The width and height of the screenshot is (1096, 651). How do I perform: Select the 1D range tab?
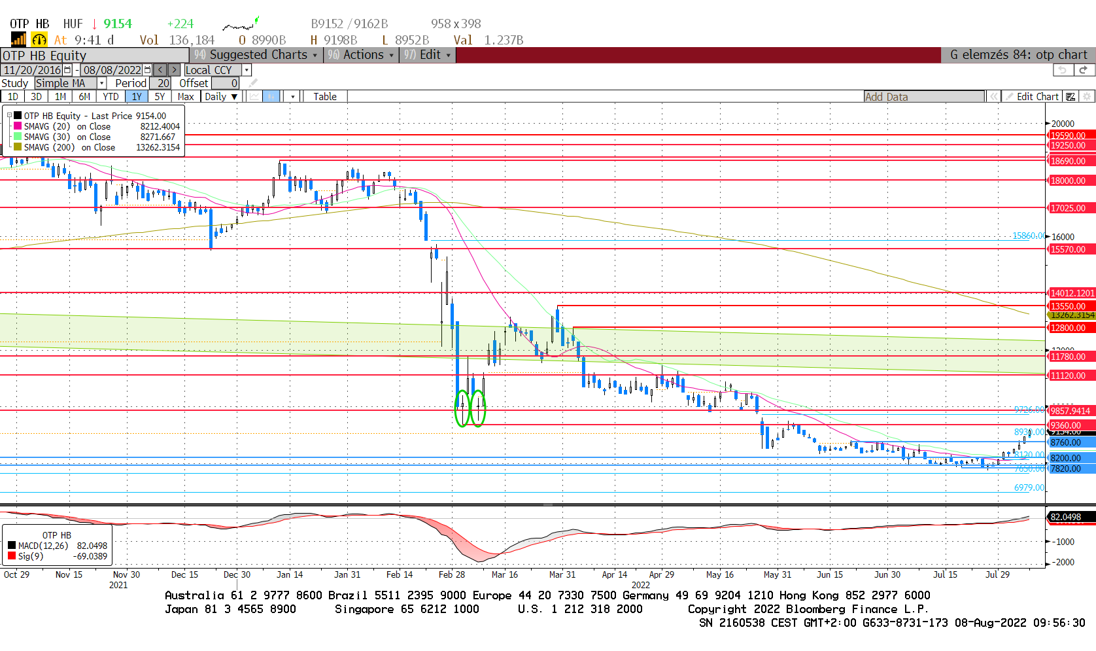12,97
